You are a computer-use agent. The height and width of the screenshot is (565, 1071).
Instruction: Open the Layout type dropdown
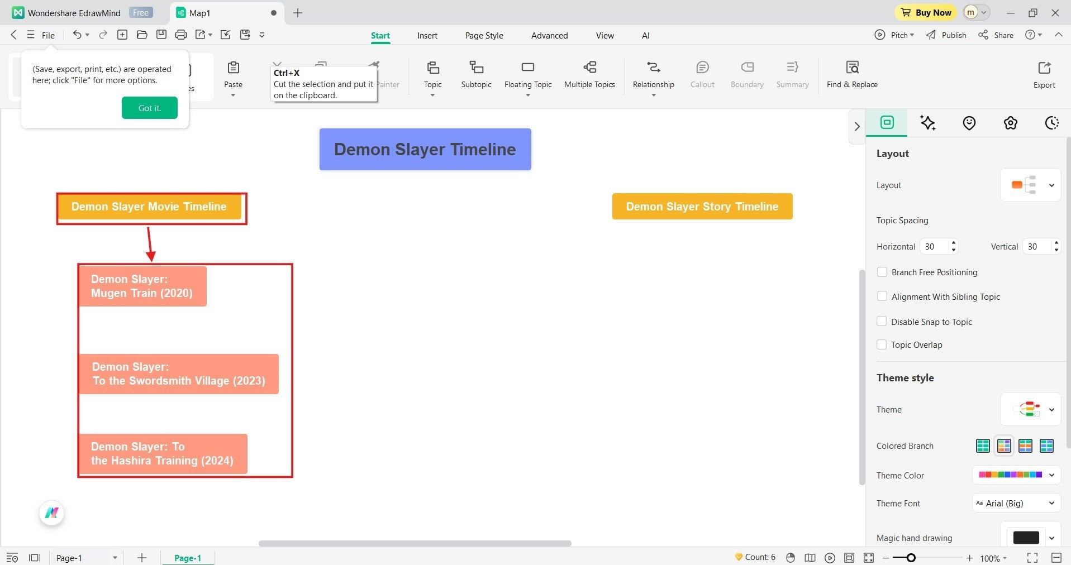pyautogui.click(x=1030, y=185)
